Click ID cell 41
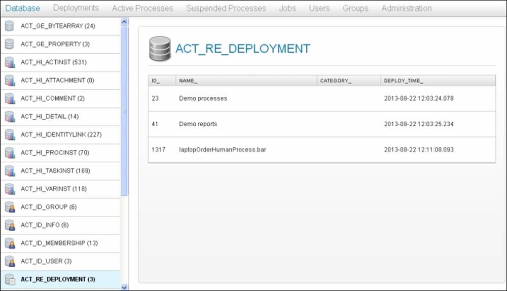Viewport: 507px width, 291px height. 155,124
